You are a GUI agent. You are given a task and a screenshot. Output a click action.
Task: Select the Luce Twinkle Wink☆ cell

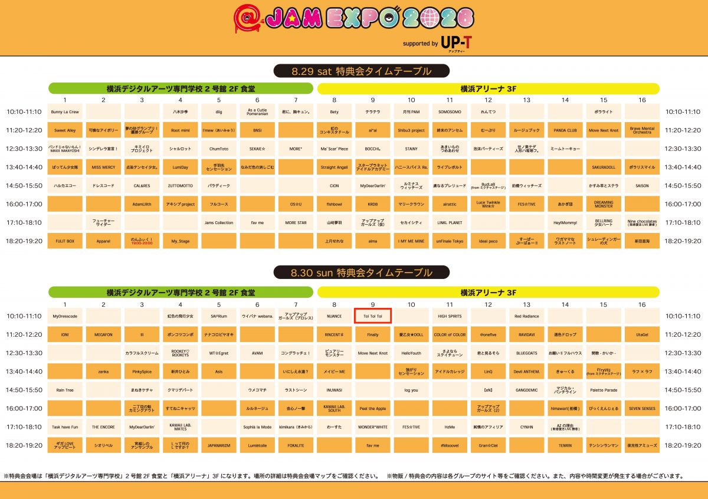[489, 205]
